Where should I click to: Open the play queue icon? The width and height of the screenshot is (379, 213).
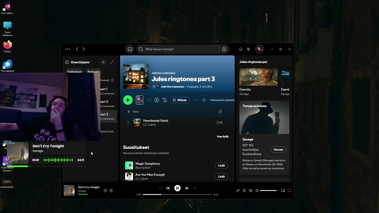pos(244,191)
